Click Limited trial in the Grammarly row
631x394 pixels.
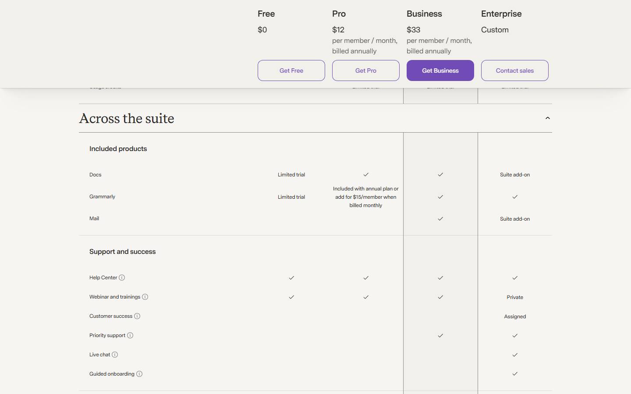tap(291, 197)
